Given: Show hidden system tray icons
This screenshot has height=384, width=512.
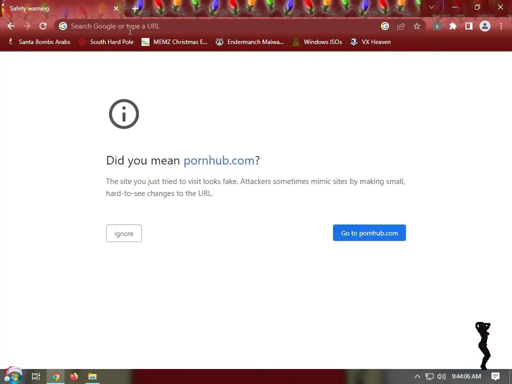Looking at the screenshot, I should [x=417, y=376].
